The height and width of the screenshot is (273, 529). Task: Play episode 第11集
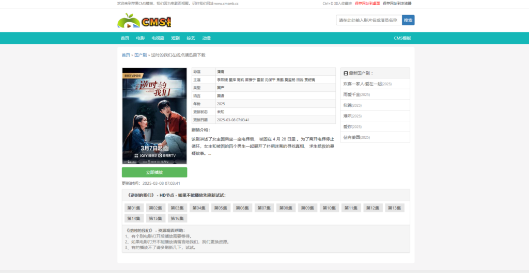pyautogui.click(x=351, y=208)
